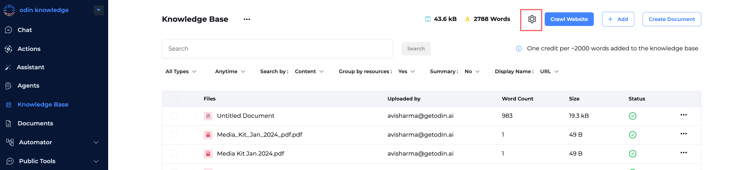Open row options for Untitled Document

click(x=684, y=115)
